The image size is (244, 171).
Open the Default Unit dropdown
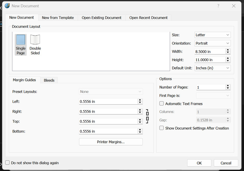pyautogui.click(x=212, y=68)
